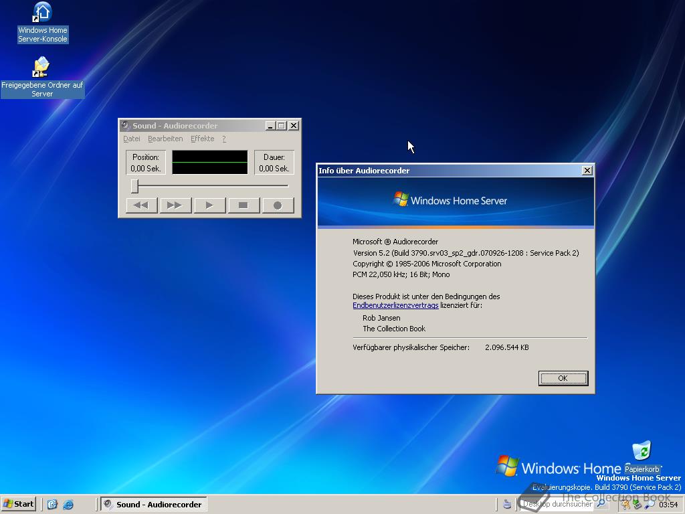Screen dimensions: 685x514
Task: Click the 03:54 clock in the system tray
Action: tap(668, 505)
